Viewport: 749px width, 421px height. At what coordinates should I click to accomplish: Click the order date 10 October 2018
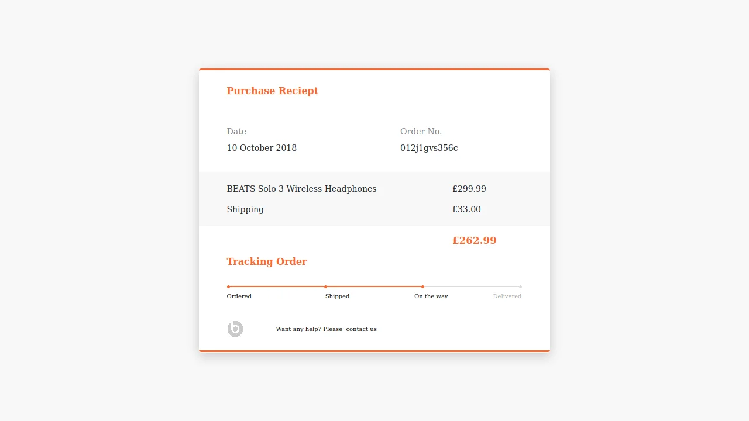point(262,147)
